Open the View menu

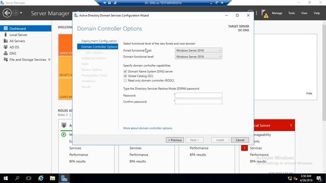click(x=304, y=13)
